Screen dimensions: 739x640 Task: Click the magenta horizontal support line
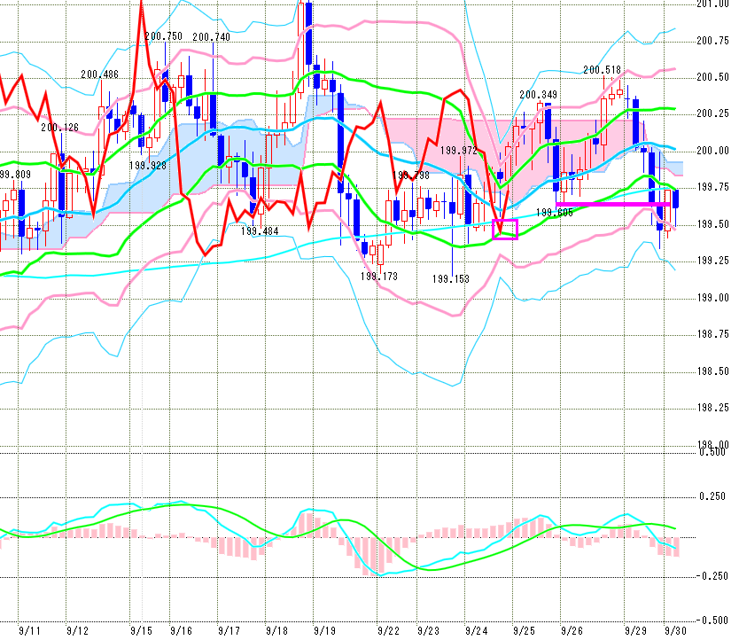pos(613,204)
